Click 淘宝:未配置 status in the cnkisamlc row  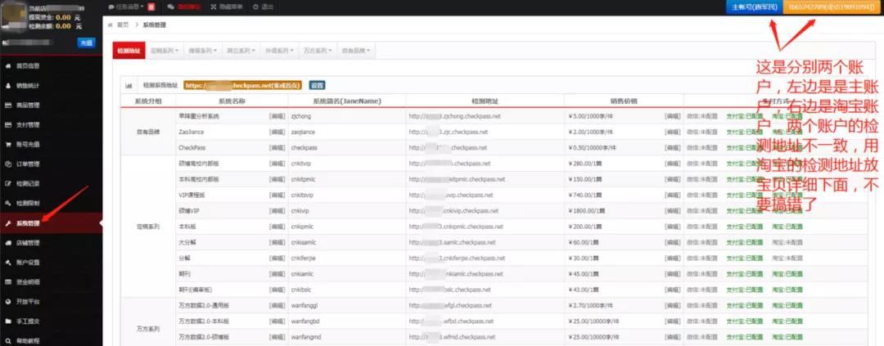[x=787, y=242]
